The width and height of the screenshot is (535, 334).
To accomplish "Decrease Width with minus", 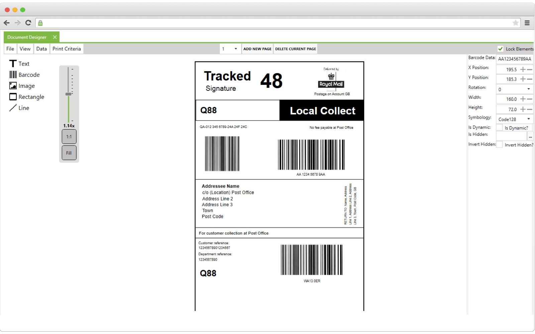I will [530, 99].
